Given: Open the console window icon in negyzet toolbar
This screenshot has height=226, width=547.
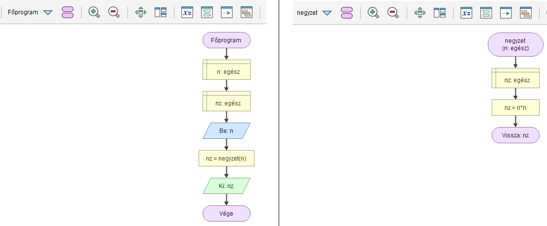Looking at the screenshot, I should tap(486, 12).
